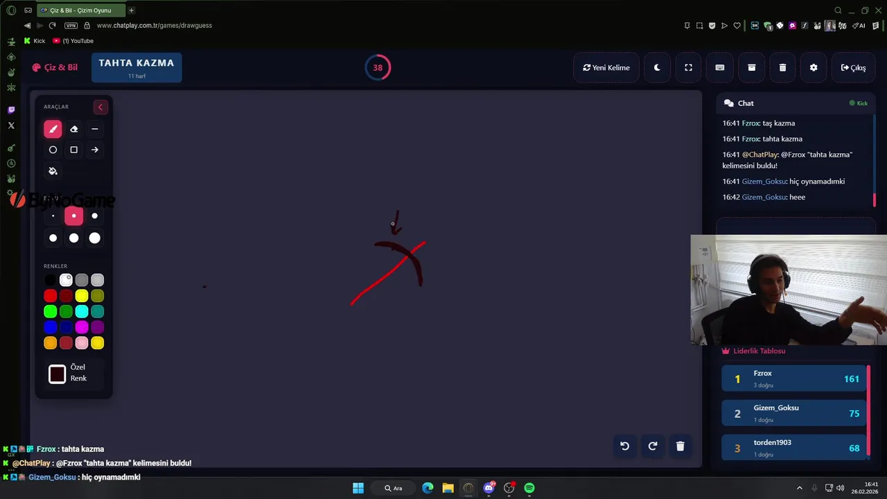Image resolution: width=887 pixels, height=499 pixels.
Task: Click the taskbar Ara search box
Action: [394, 488]
